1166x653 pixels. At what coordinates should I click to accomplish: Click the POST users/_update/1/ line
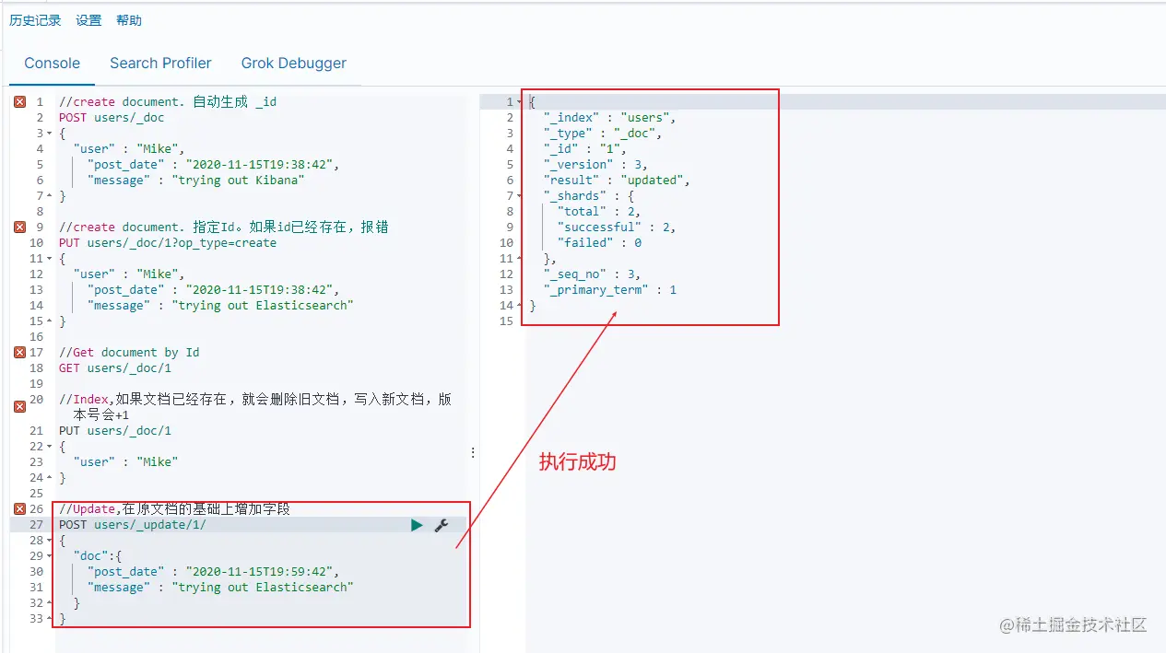coord(133,525)
